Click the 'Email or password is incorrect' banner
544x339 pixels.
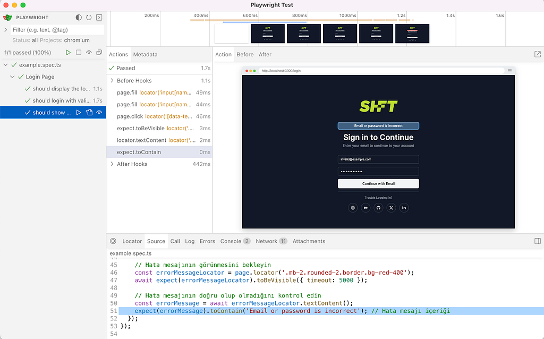coord(378,125)
